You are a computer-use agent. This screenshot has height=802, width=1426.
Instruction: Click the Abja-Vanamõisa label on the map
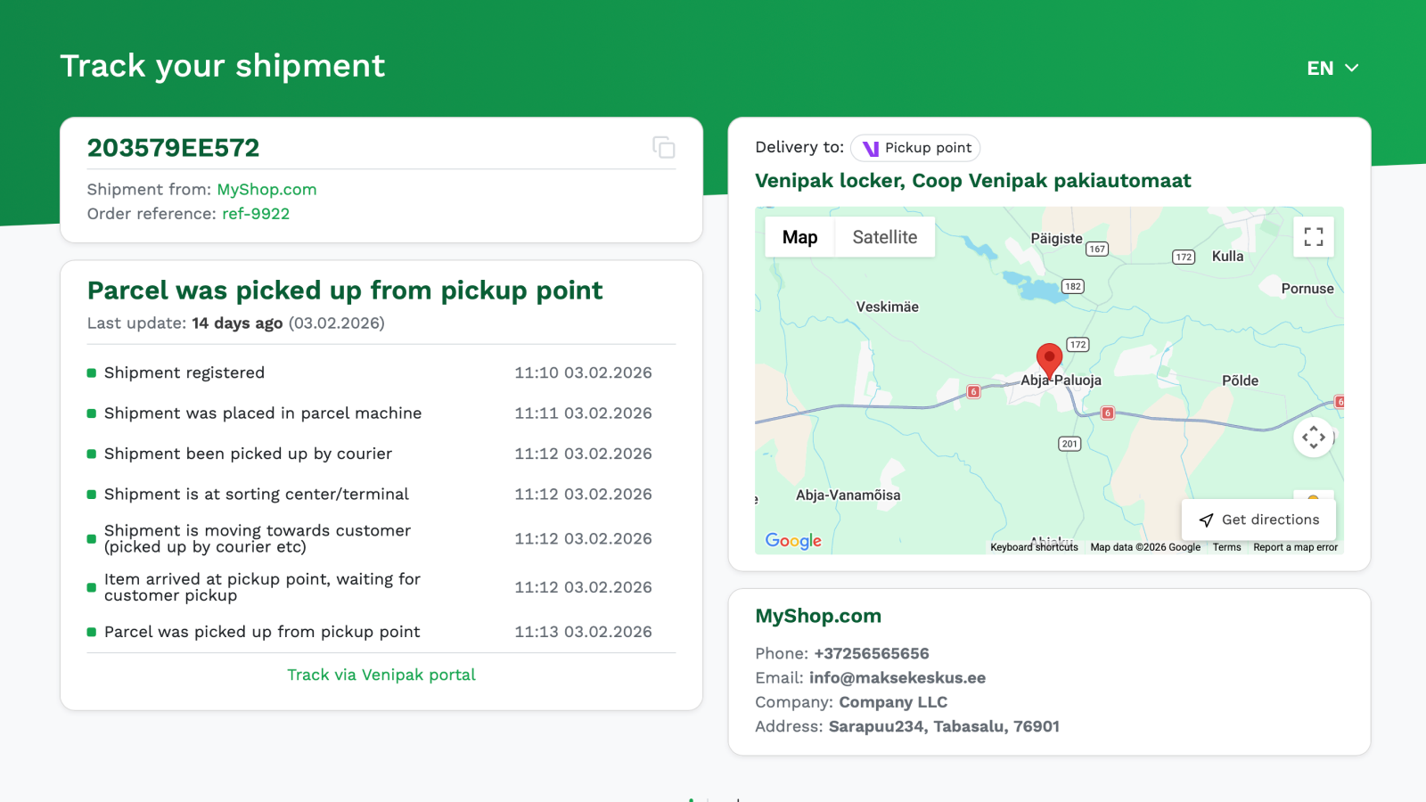tap(848, 495)
